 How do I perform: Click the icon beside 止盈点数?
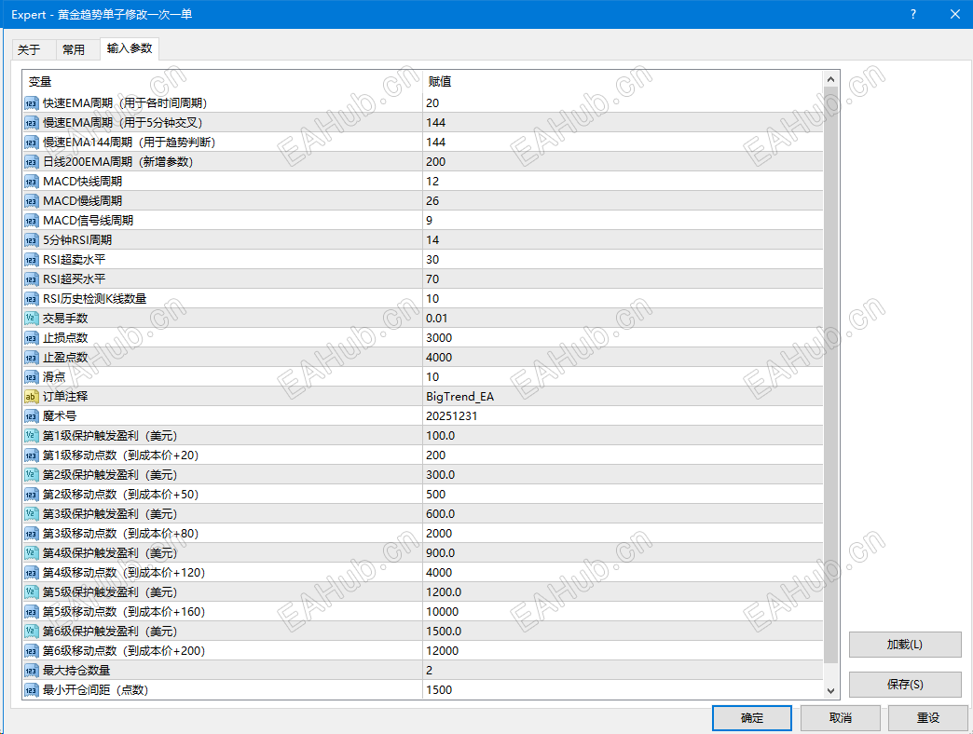[31, 358]
